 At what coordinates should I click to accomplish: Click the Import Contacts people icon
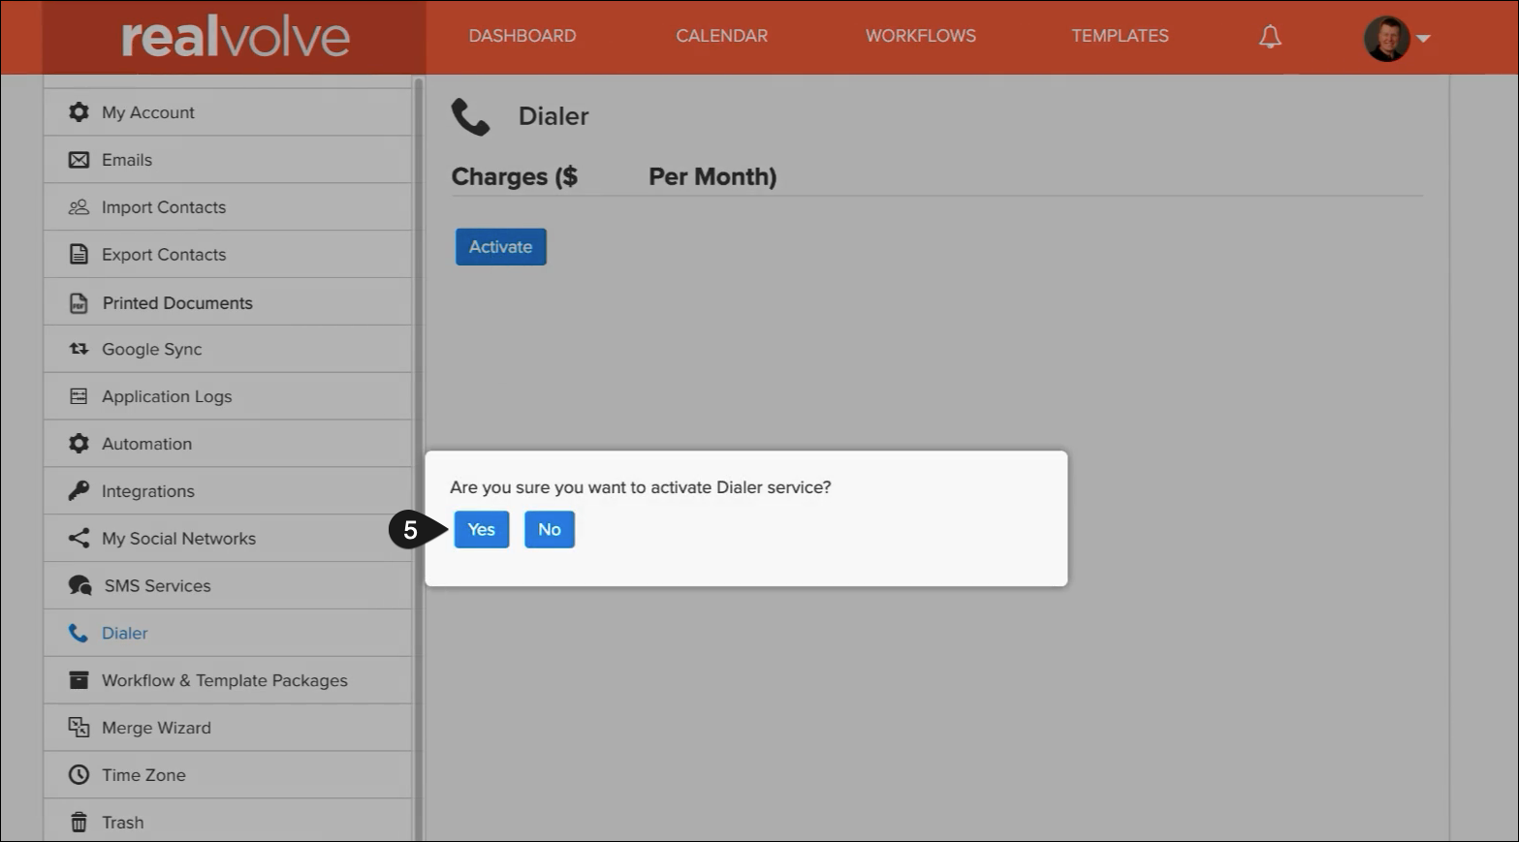(x=79, y=207)
